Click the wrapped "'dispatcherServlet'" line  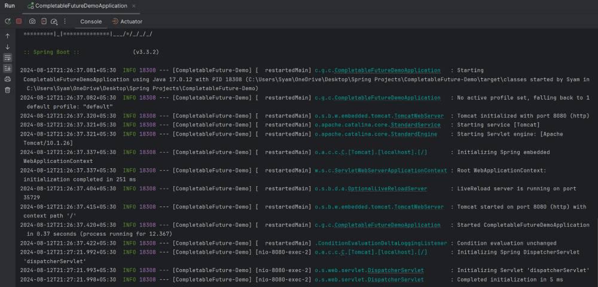click(55, 261)
